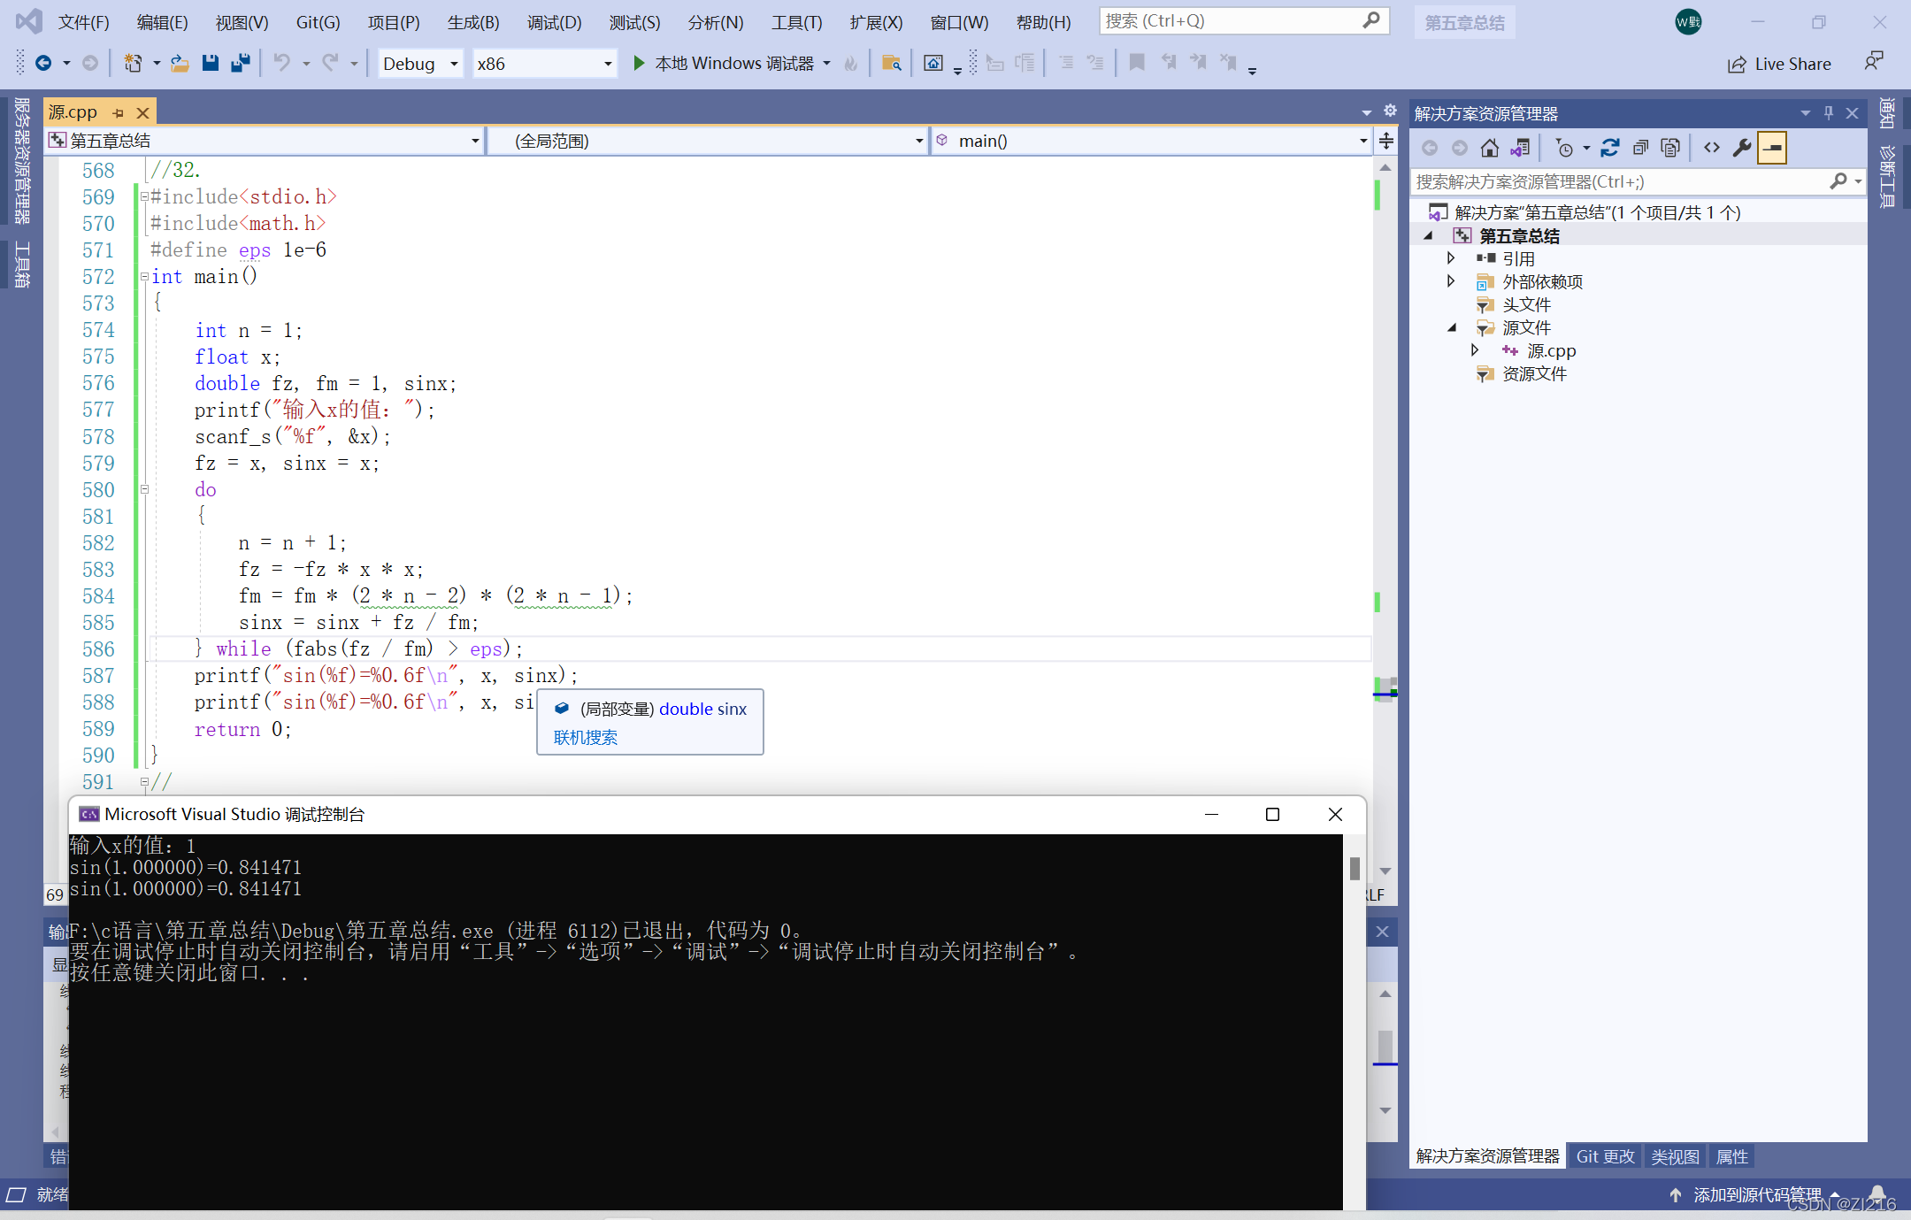Open the 诊断工具 side tab
The height and width of the screenshot is (1220, 1911).
pos(1886,176)
